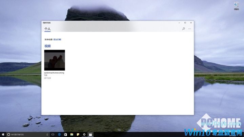Activate the Cortana microphone icon

coord(47,134)
